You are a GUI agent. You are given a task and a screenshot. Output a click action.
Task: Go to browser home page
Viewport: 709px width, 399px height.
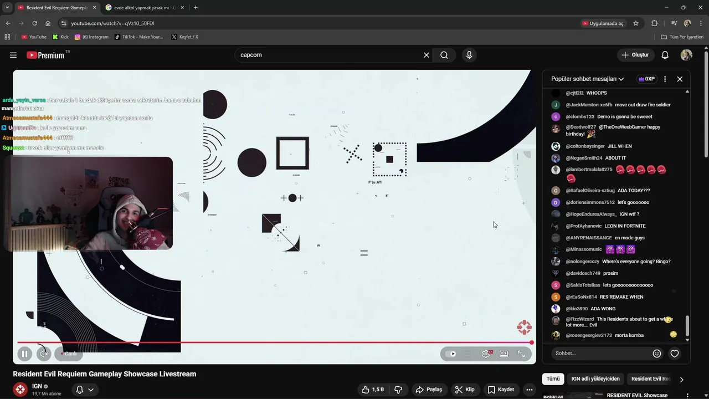click(48, 23)
